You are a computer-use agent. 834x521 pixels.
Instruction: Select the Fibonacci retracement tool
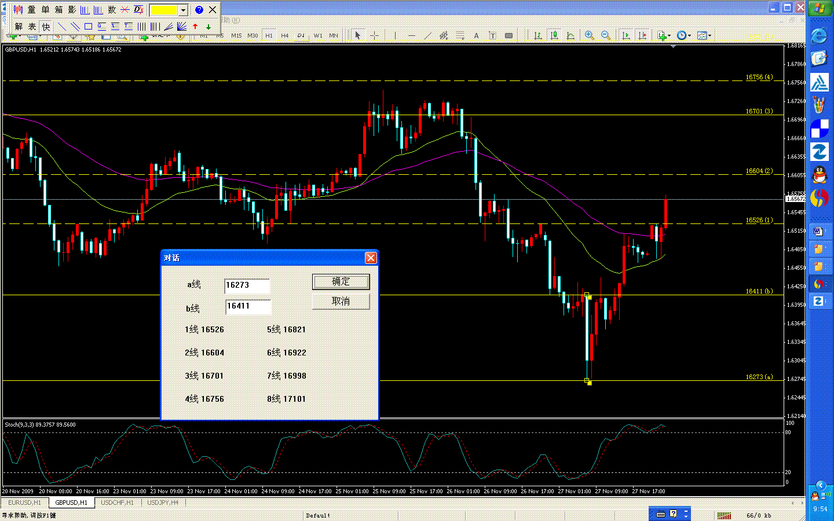[460, 36]
